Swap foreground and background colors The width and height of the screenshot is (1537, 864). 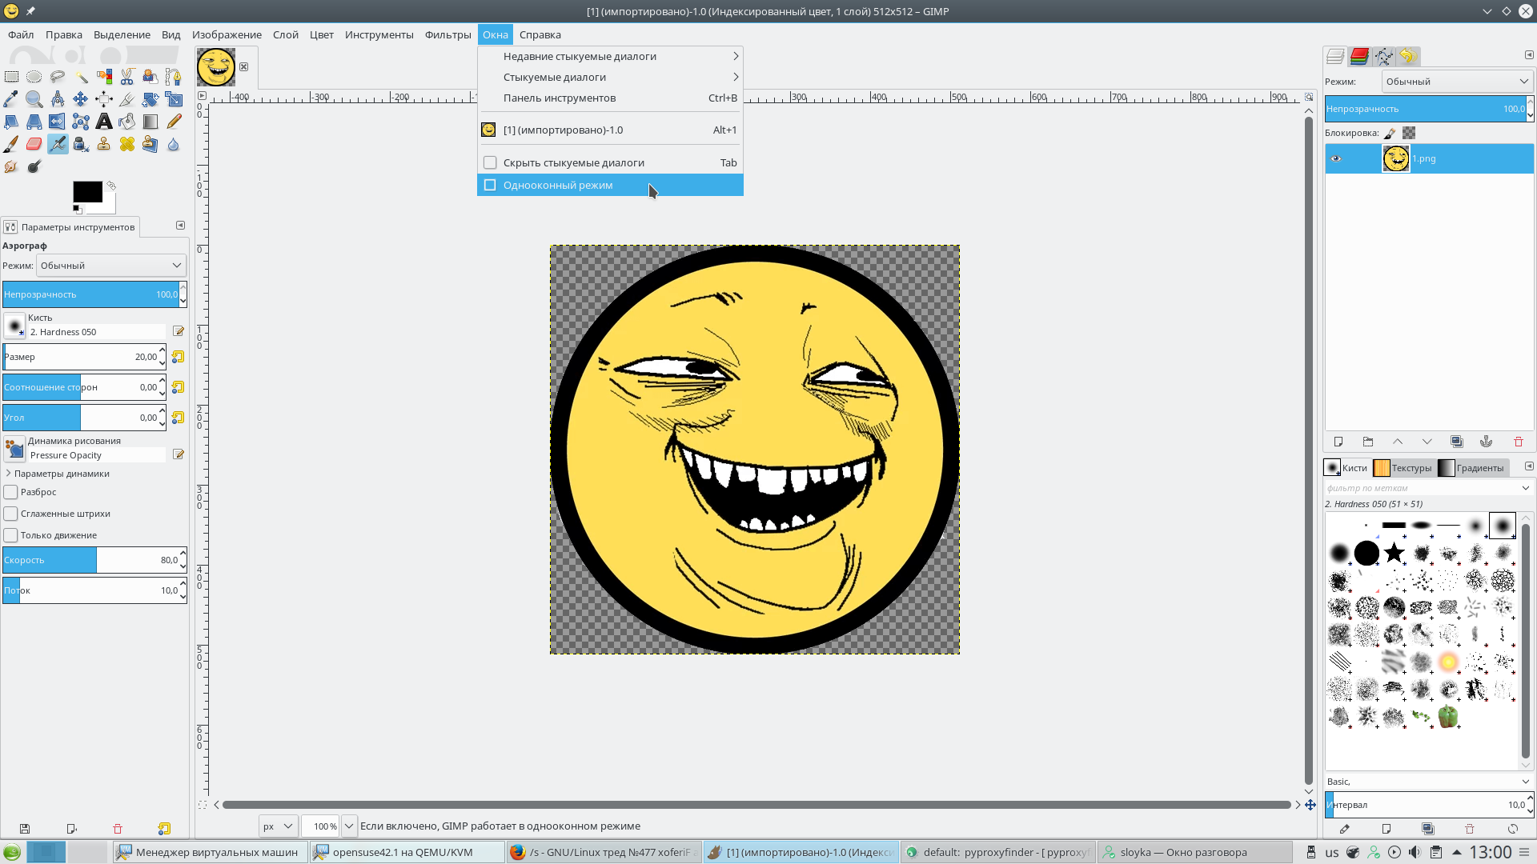111,186
